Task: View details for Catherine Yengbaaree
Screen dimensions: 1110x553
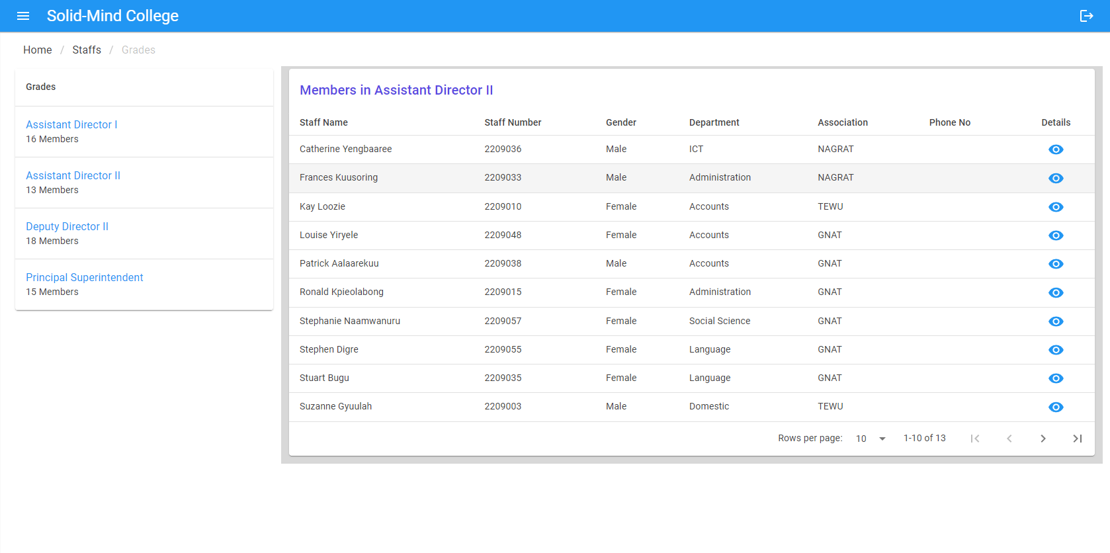Action: click(x=1056, y=149)
